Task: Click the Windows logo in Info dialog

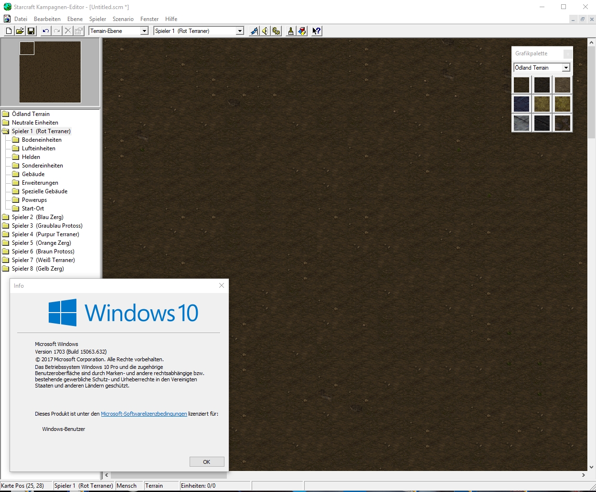Action: pyautogui.click(x=63, y=313)
